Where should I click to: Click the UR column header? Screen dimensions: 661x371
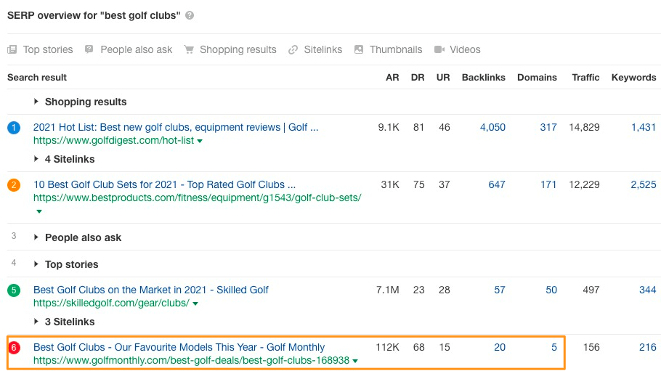443,78
